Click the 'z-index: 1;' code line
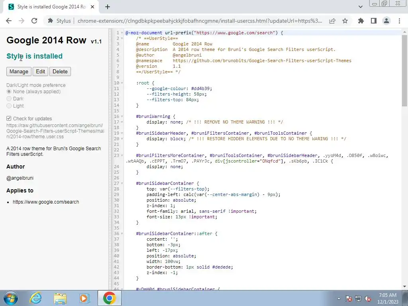The height and width of the screenshot is (306, 408). tap(161, 206)
